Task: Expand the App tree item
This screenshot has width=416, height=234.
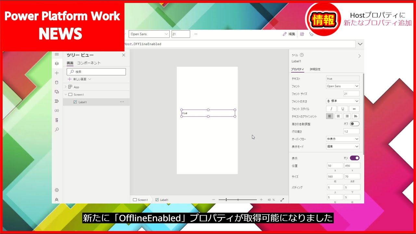Action: (x=66, y=87)
